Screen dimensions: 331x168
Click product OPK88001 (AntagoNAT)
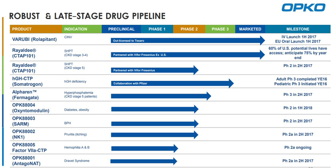(x=26, y=161)
